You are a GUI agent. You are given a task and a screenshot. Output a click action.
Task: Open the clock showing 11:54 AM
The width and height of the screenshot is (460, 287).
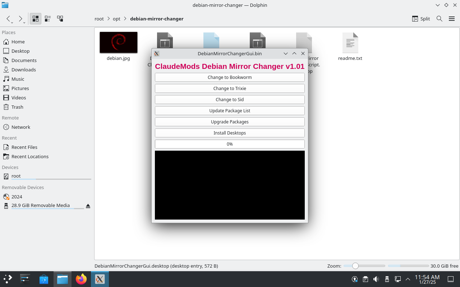(427, 279)
